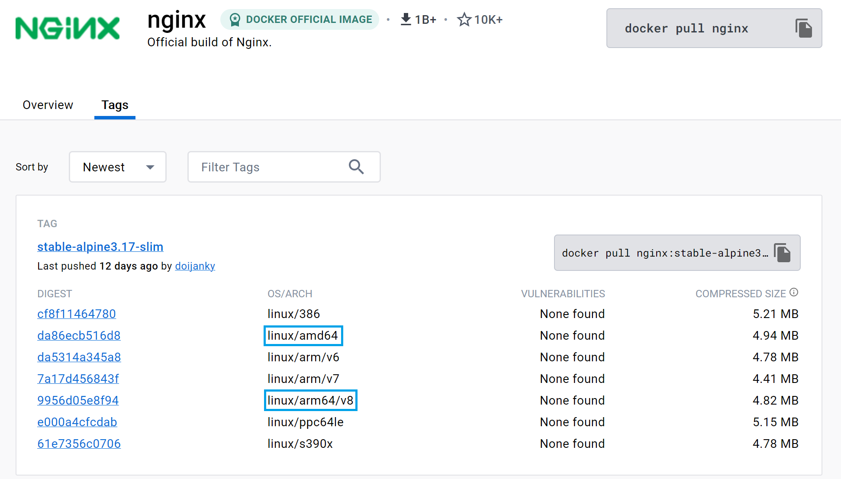Click the VULNERABILITIES column header

(x=563, y=294)
